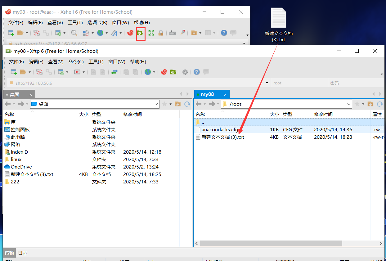Click the magnifier search icon in Xshell toolbar
The width and height of the screenshot is (386, 261).
pos(74,33)
